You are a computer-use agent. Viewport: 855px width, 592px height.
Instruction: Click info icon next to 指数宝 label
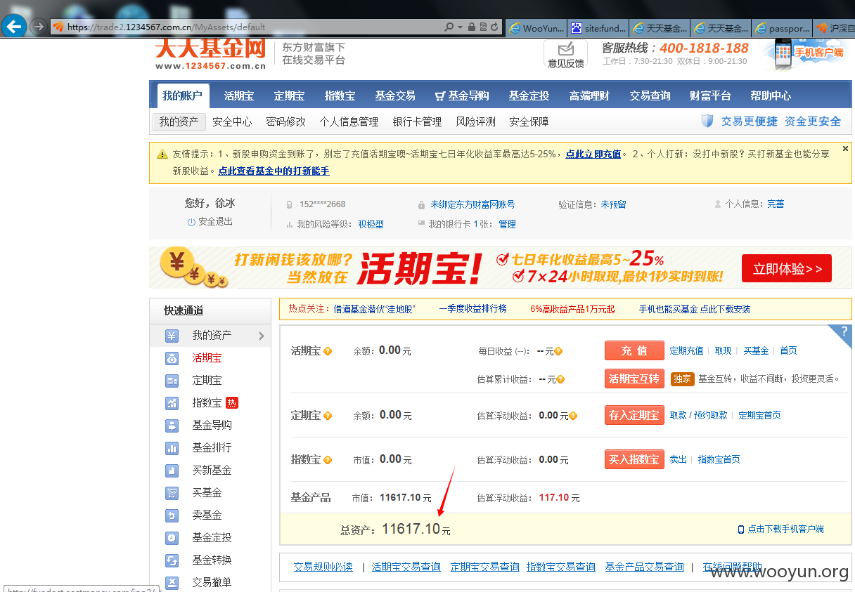pyautogui.click(x=328, y=460)
